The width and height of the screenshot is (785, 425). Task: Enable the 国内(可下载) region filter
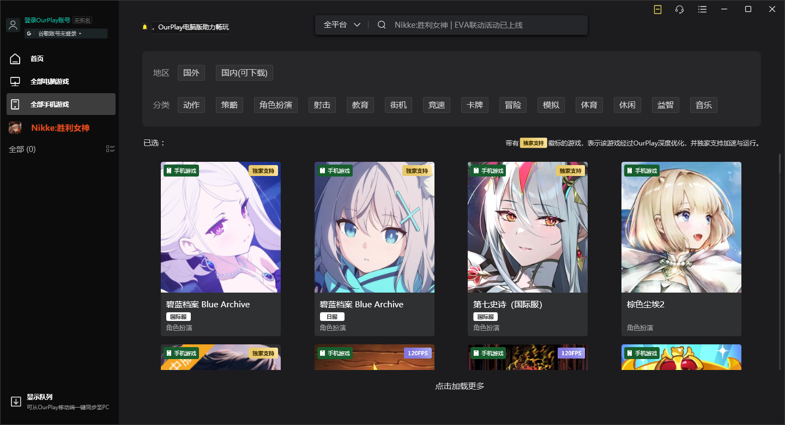(244, 72)
